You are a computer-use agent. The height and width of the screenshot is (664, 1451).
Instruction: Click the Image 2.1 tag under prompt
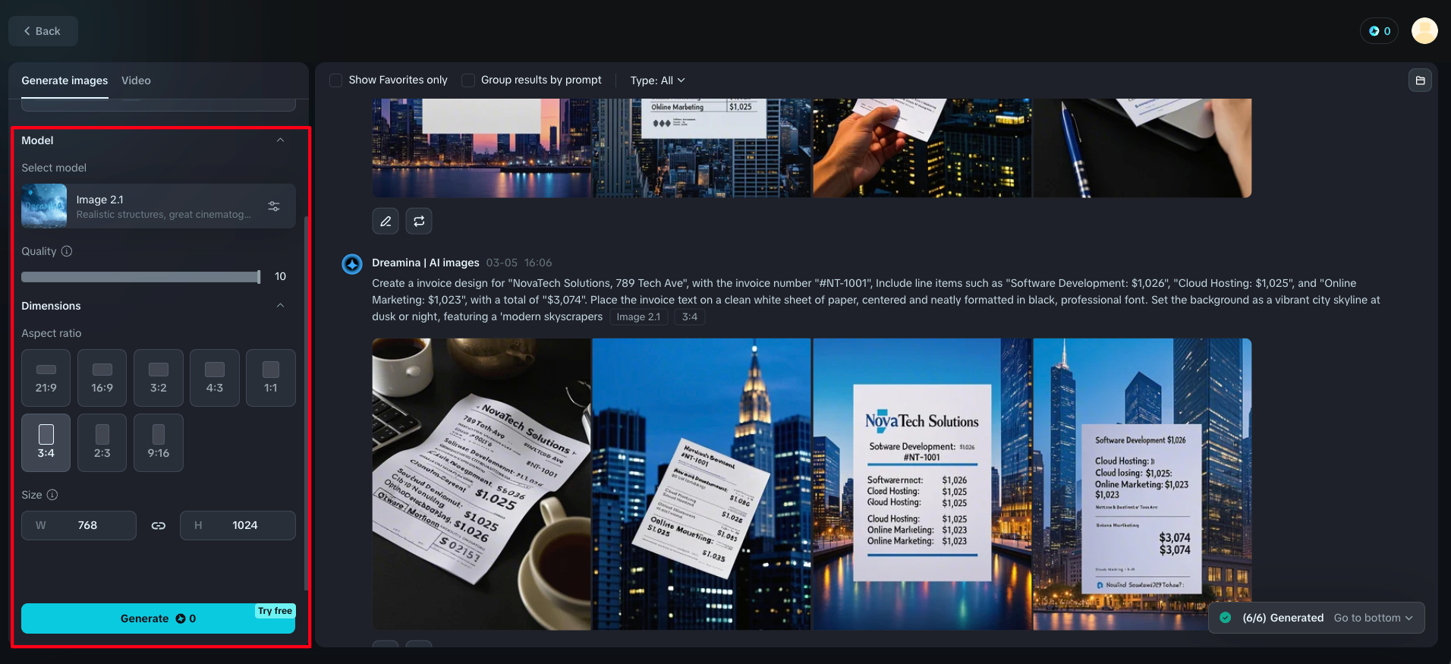pyautogui.click(x=638, y=317)
